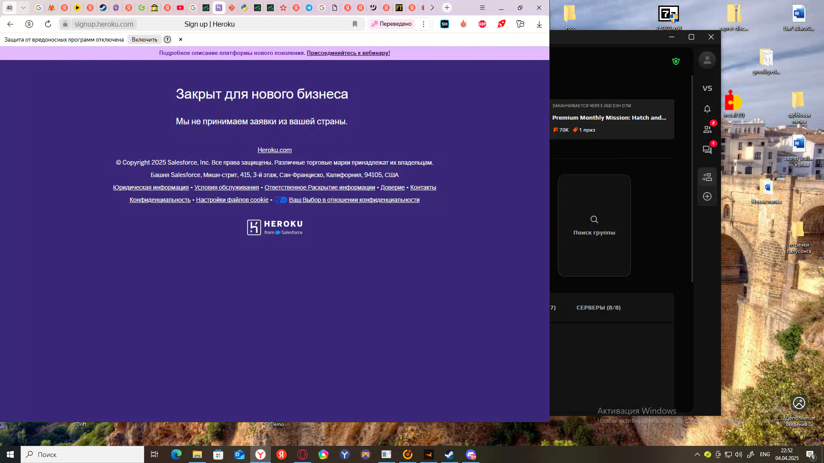This screenshot has height=463, width=824.
Task: Open the Конфиденциальность link
Action: click(160, 200)
